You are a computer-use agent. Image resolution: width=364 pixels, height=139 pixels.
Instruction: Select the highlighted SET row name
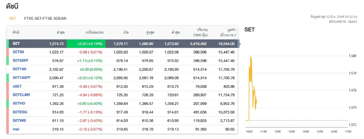click(x=16, y=44)
